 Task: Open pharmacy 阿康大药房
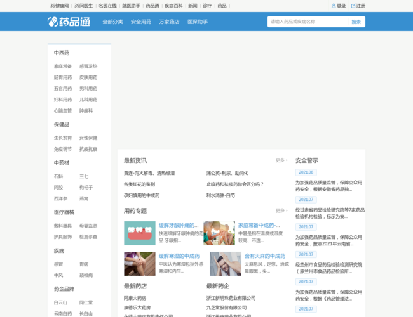135,298
